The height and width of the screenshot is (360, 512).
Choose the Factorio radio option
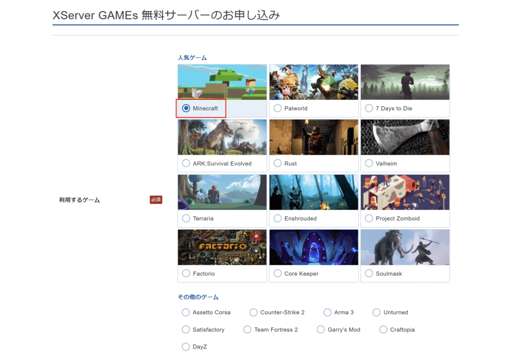pos(186,273)
